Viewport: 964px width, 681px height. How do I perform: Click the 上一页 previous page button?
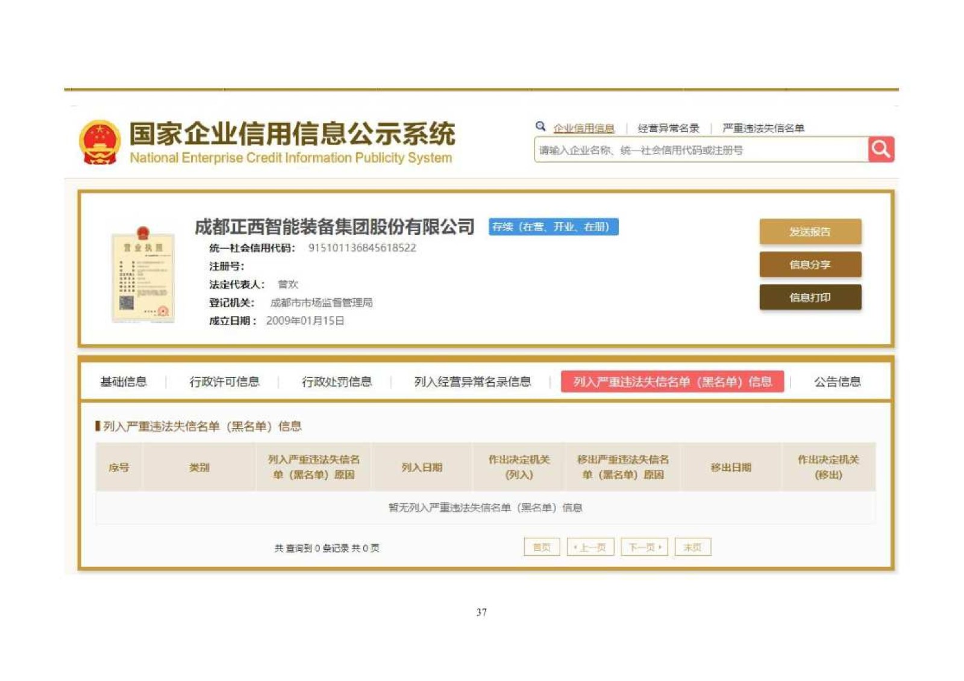[x=590, y=547]
